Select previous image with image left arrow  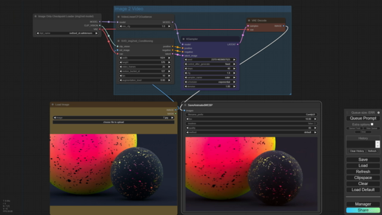[55, 118]
